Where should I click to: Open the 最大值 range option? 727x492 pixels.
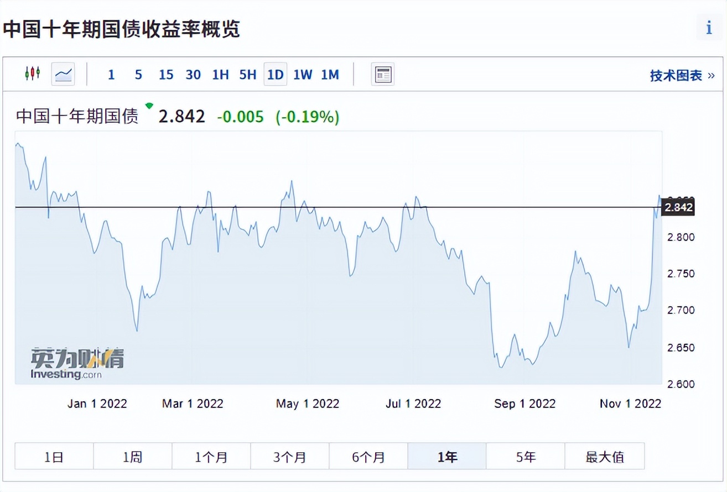(x=605, y=456)
